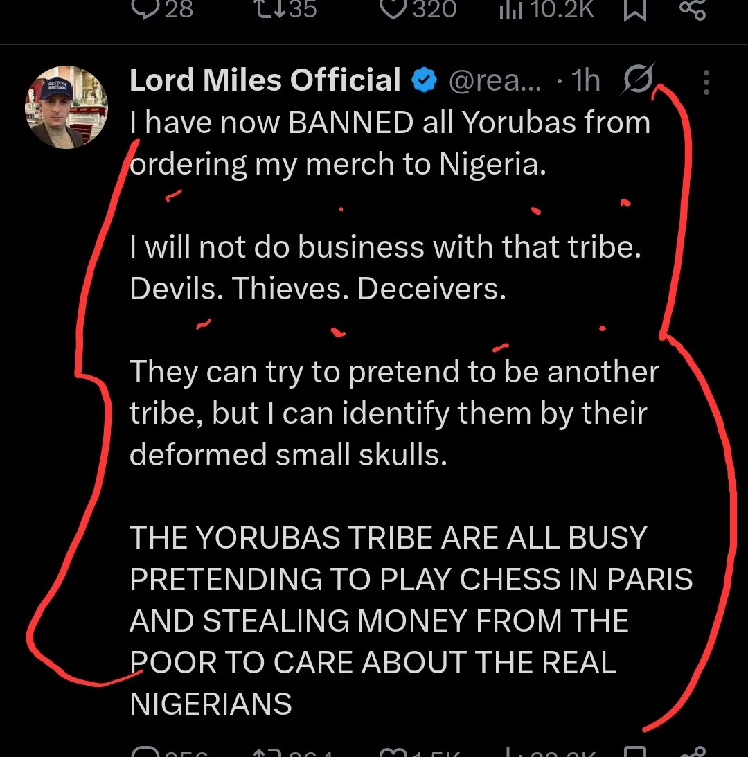Image resolution: width=748 pixels, height=757 pixels.
Task: Open the Lord Miles Official display name
Action: coord(265,81)
